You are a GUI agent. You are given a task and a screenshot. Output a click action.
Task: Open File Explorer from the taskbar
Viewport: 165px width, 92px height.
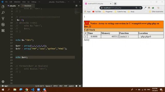click(x=15, y=90)
